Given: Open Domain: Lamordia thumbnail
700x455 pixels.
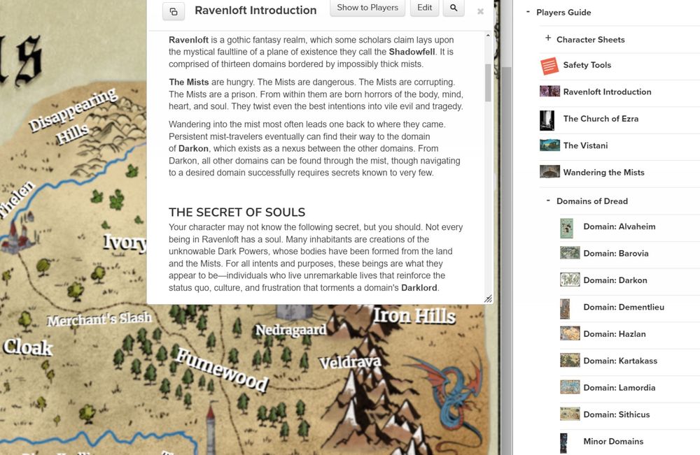Looking at the screenshot, I should 570,387.
